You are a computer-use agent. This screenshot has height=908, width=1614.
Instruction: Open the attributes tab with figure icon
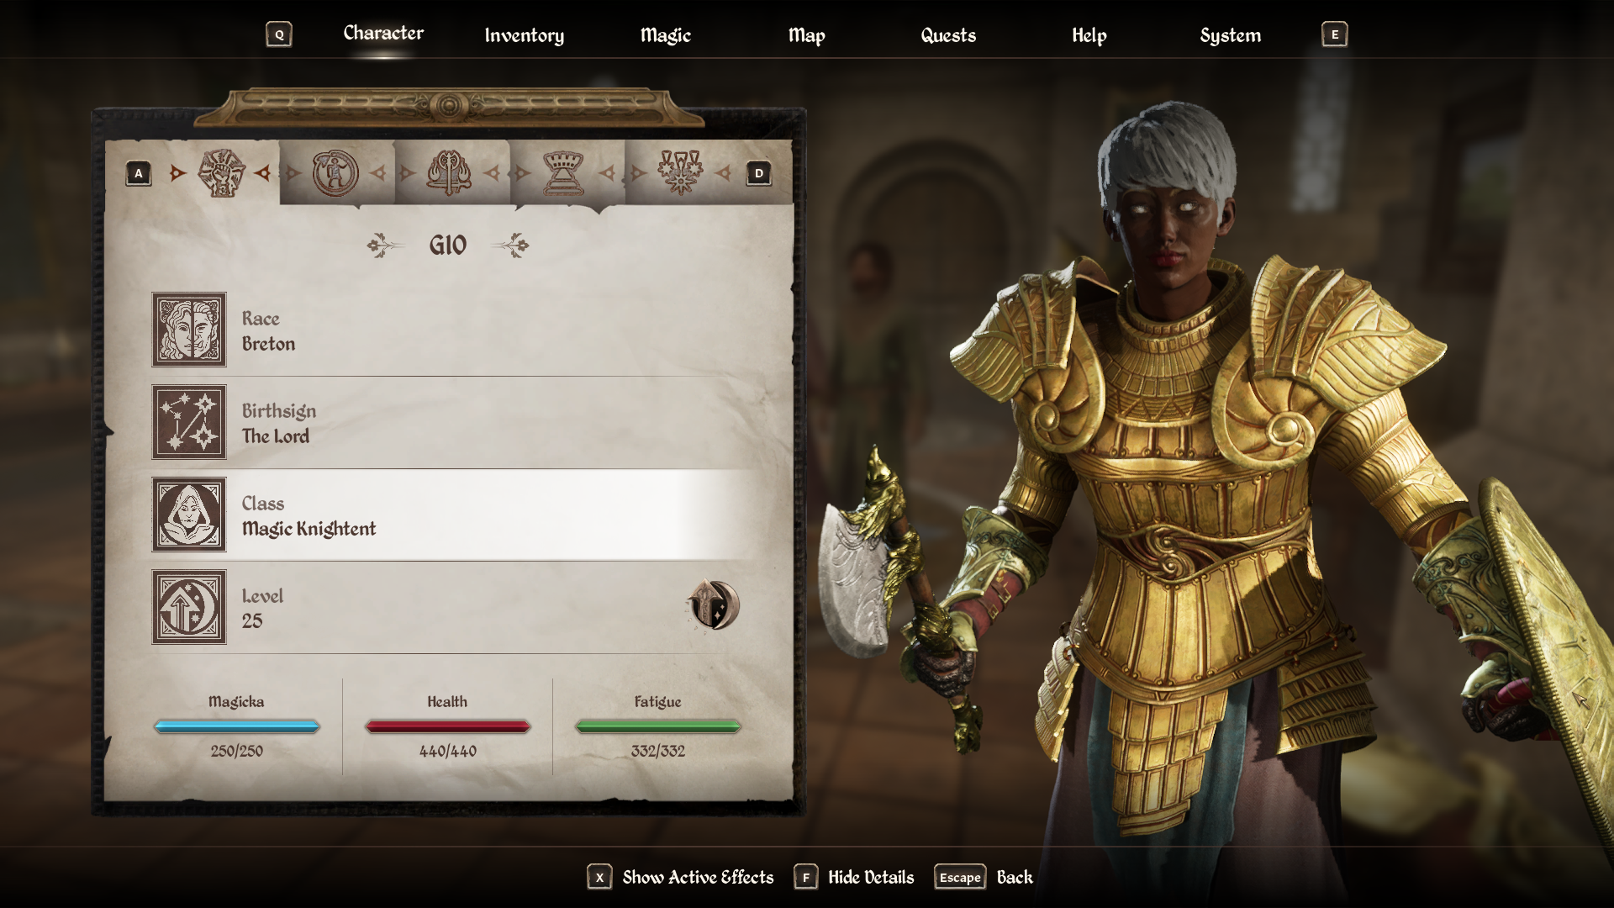tap(335, 173)
